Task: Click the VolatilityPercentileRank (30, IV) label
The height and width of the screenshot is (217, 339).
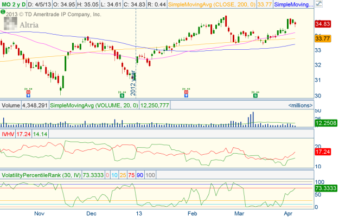Action: [41, 175]
